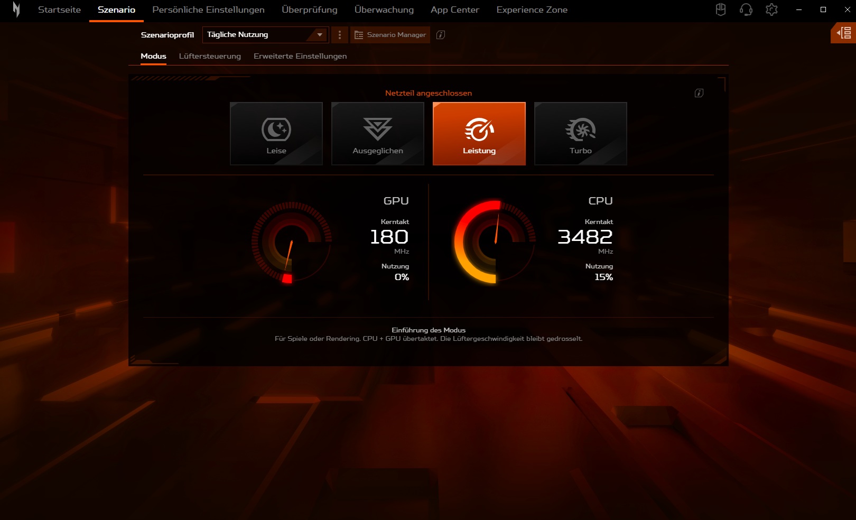Click the CPU clock gauge
The image size is (856, 520).
click(x=495, y=243)
